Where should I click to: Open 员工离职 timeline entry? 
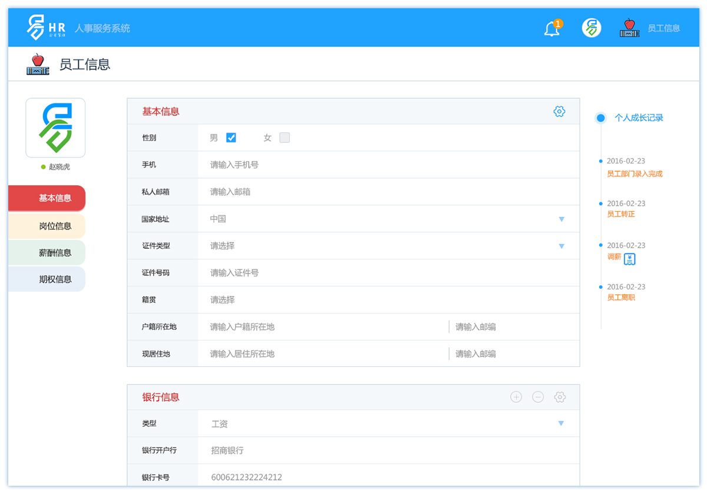pyautogui.click(x=621, y=298)
